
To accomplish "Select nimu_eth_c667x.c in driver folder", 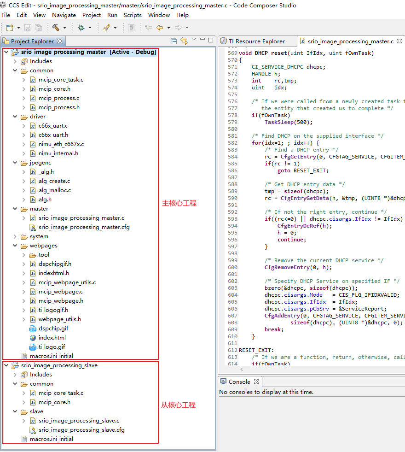I will [61, 144].
